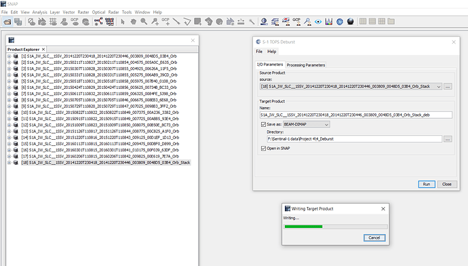The width and height of the screenshot is (468, 266).
Task: Toggle the Open in SNAP checkbox
Action: click(x=263, y=148)
